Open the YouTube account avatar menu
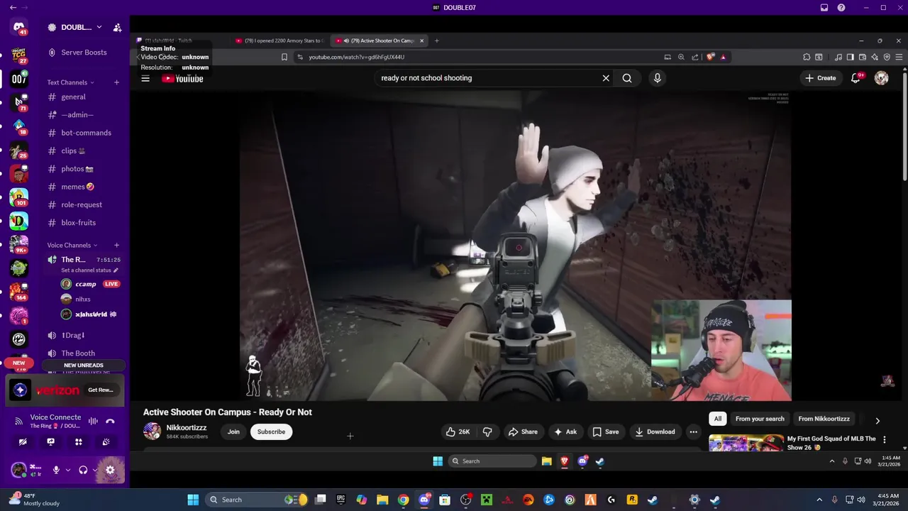Image resolution: width=908 pixels, height=511 pixels. point(881,78)
